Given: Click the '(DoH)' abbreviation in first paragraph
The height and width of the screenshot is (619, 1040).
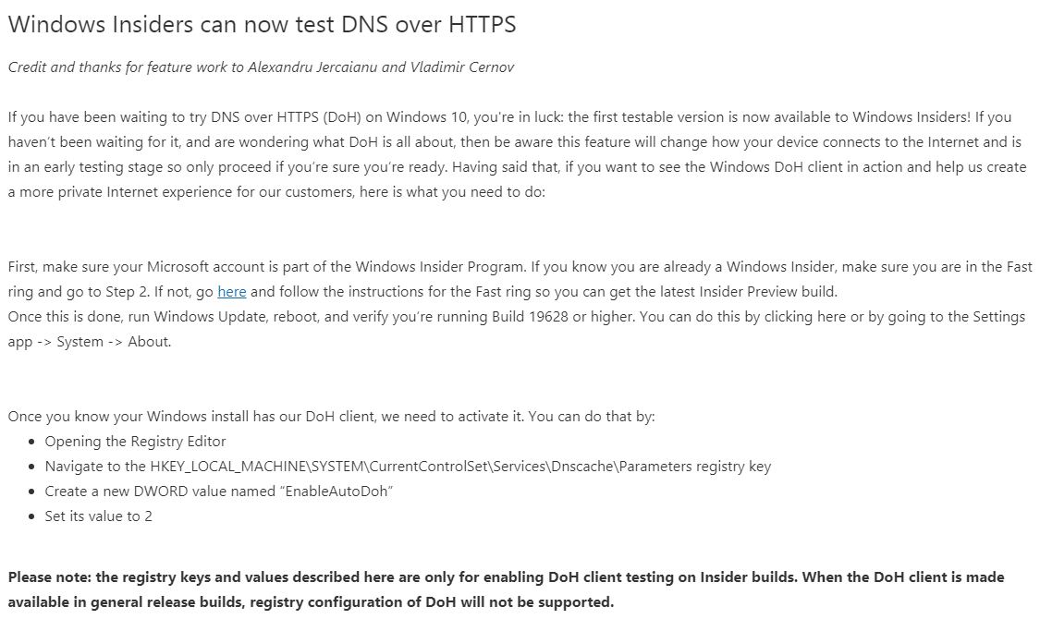Looking at the screenshot, I should pos(342,117).
